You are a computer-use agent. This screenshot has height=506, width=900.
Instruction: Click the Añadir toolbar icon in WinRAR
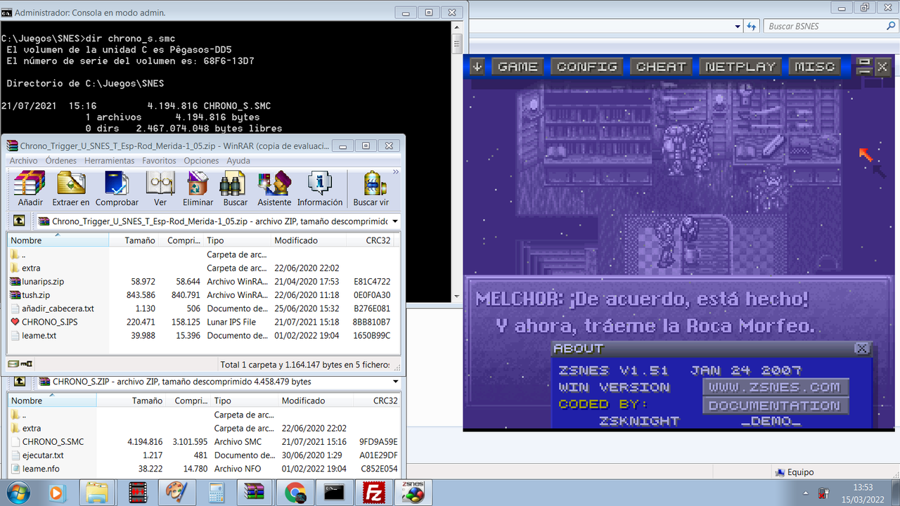click(30, 189)
